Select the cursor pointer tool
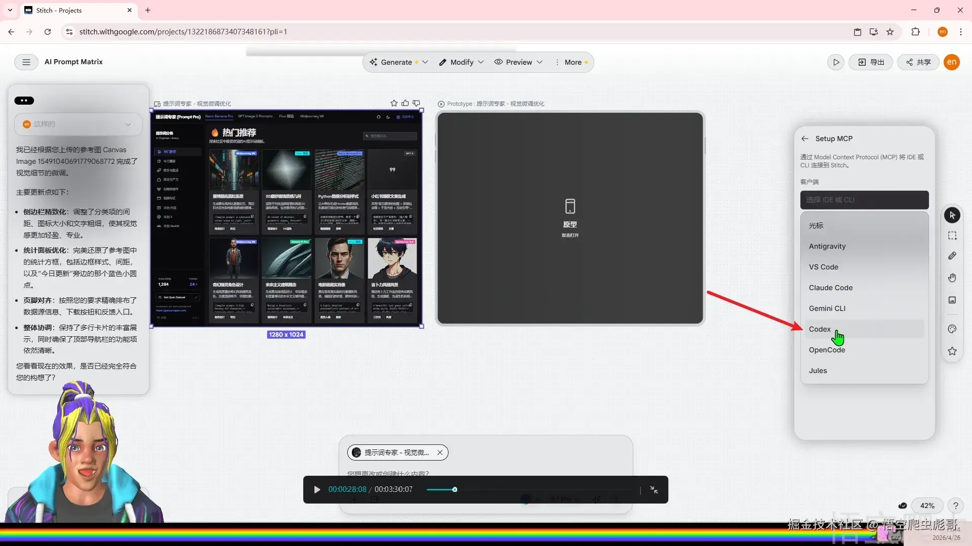Screen dimensions: 972x546 tap(952, 215)
